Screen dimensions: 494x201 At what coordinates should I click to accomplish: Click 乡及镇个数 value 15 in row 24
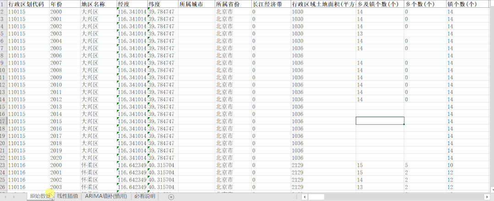[380, 172]
